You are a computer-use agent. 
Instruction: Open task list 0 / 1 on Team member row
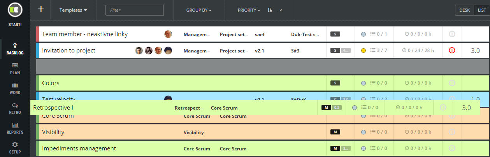click(x=379, y=34)
